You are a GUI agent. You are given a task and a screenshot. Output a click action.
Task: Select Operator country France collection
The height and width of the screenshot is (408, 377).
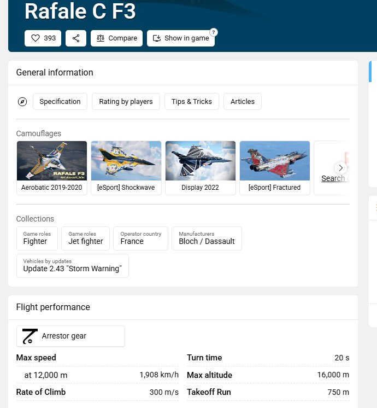pos(140,238)
